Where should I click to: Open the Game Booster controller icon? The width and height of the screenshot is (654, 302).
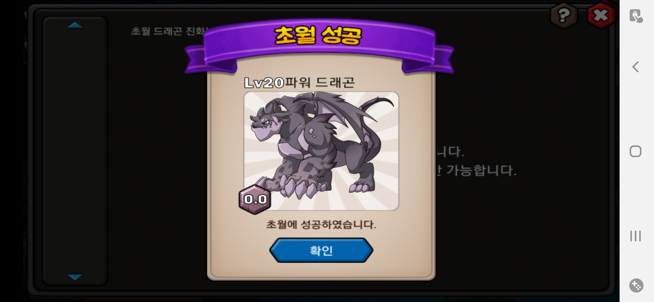point(636,286)
